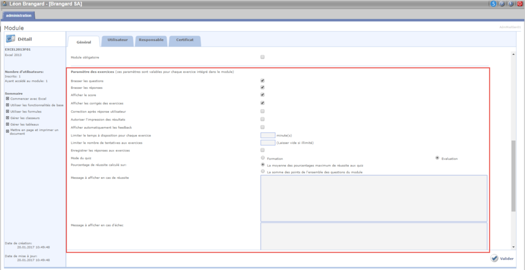The height and width of the screenshot is (270, 525).
Task: Enable Correction après réponse utilisateur
Action: [x=262, y=111]
